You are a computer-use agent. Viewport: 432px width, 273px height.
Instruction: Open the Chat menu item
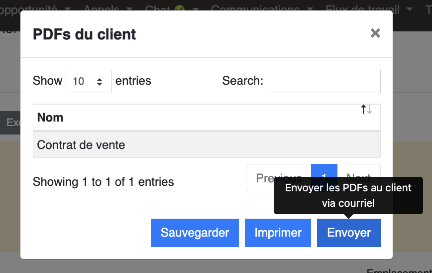click(x=158, y=8)
